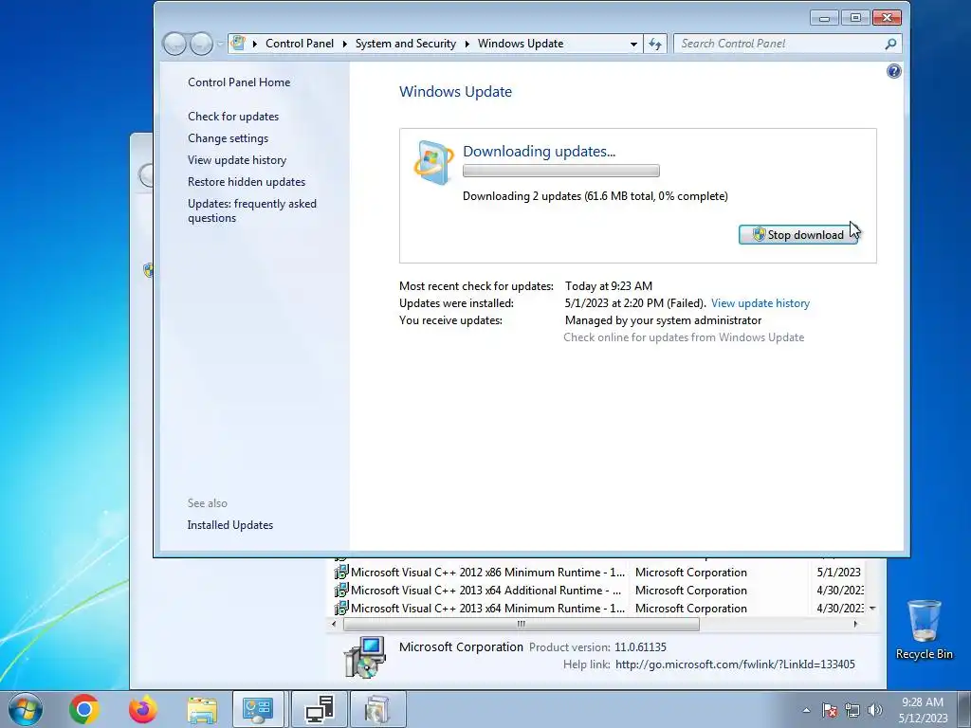Launch Google Chrome from taskbar
971x728 pixels.
coord(84,709)
